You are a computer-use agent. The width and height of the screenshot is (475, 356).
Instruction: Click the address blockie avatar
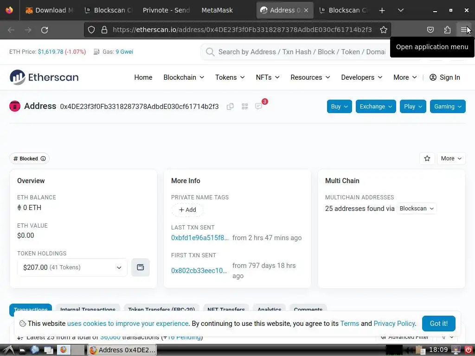click(x=15, y=106)
